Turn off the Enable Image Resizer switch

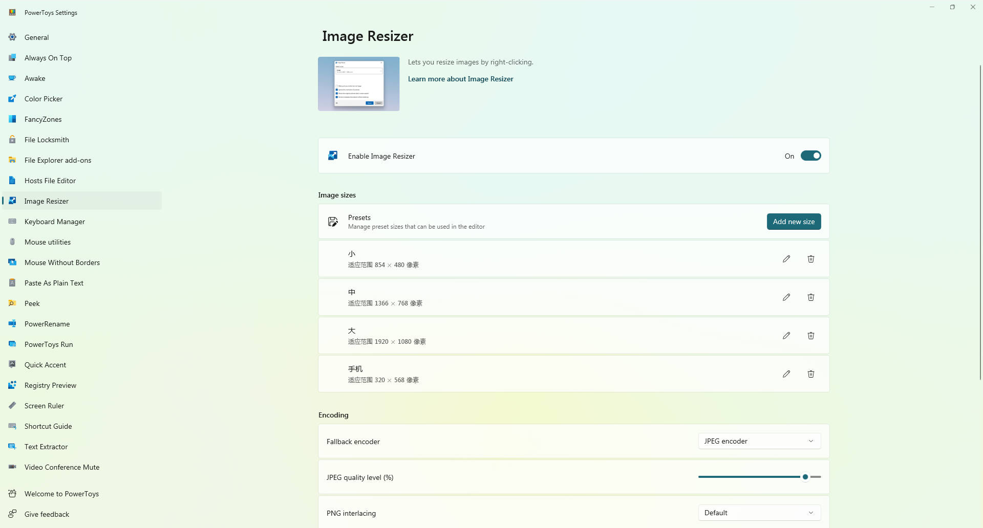(x=810, y=156)
